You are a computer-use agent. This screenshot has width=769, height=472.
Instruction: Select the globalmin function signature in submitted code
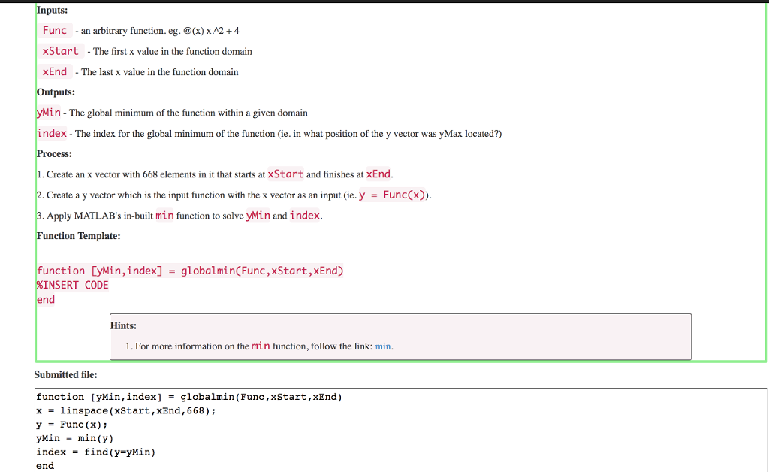[188, 397]
